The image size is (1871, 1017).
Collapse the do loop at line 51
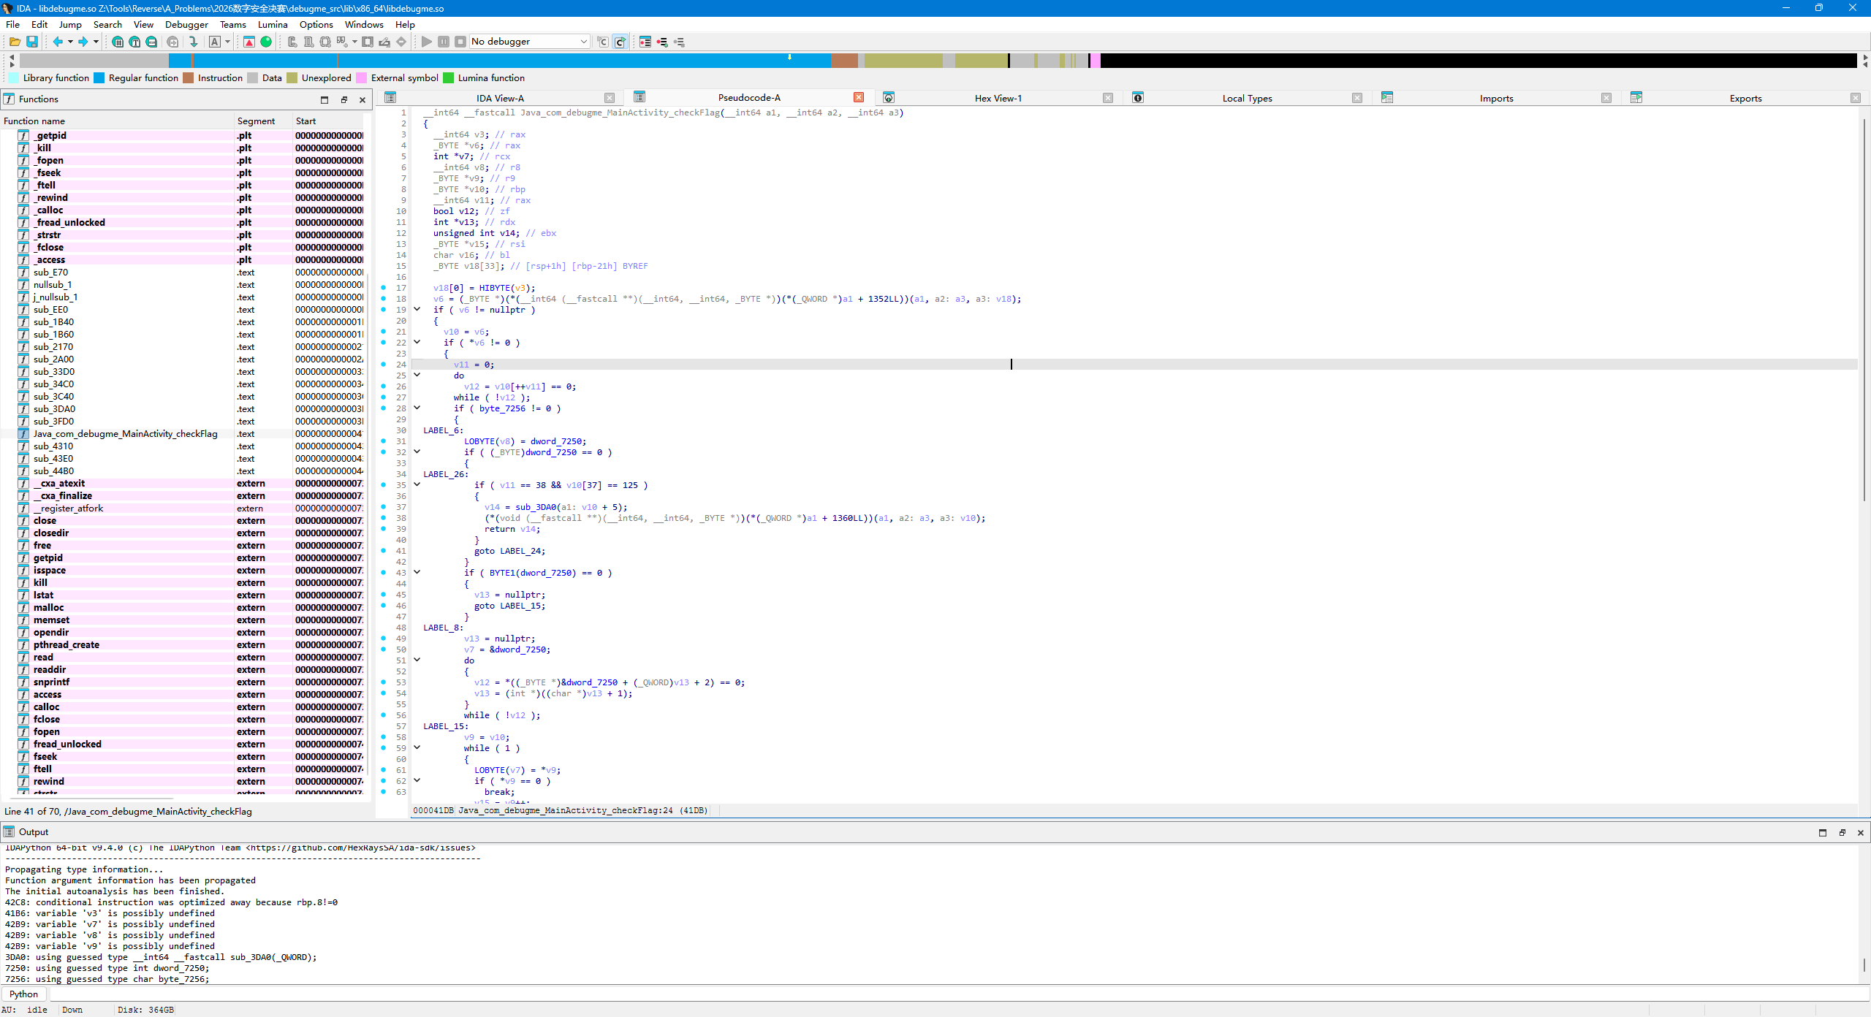417,660
